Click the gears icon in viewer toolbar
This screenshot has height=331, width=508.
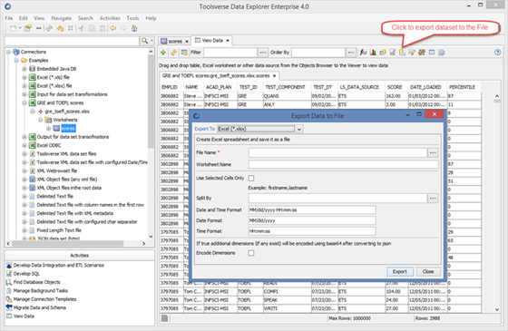point(422,53)
